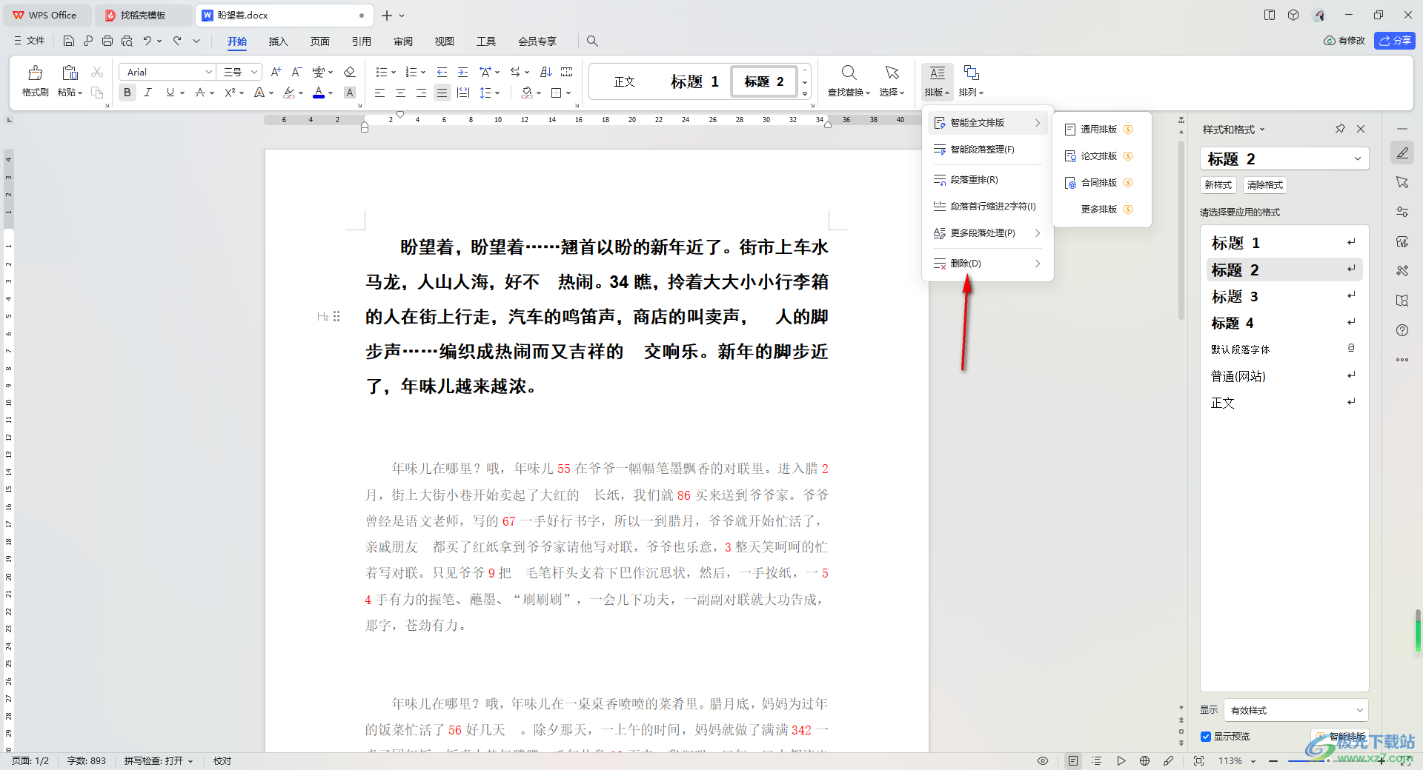Click the Share button

pyautogui.click(x=1394, y=41)
